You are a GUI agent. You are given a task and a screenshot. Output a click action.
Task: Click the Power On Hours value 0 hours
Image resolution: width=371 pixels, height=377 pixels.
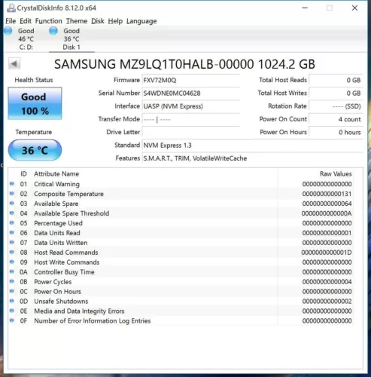[336, 132]
